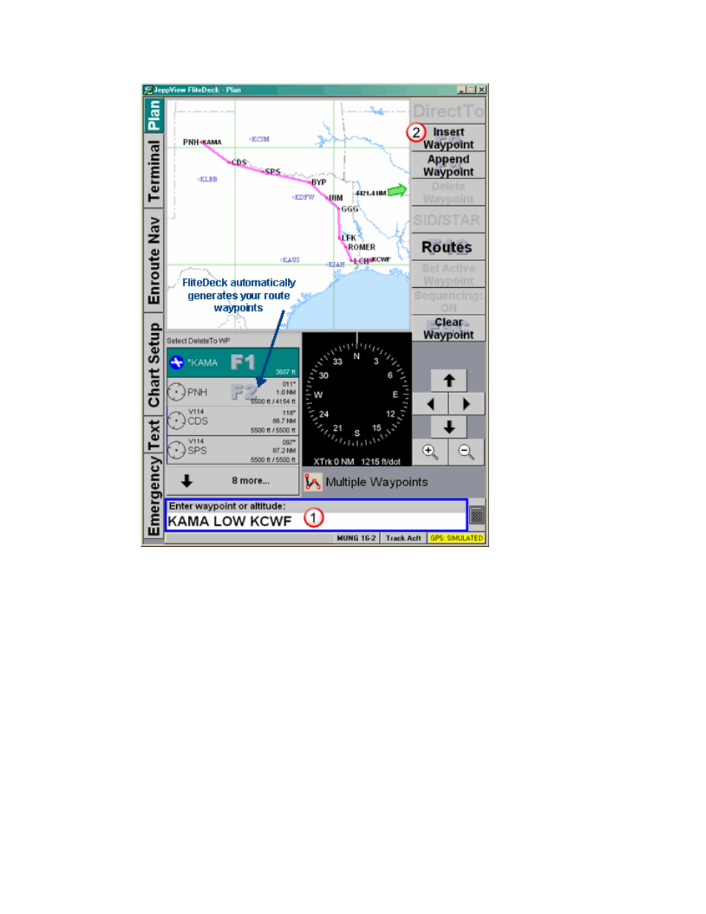706x914 pixels.
Task: Open the Enroute Nav tab
Action: click(154, 261)
